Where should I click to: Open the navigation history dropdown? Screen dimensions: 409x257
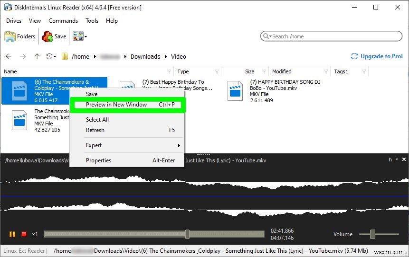point(51,56)
